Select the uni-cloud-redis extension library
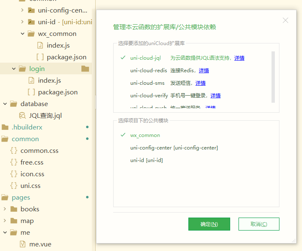Image resolution: width=302 pixels, height=251 pixels. pyautogui.click(x=149, y=71)
